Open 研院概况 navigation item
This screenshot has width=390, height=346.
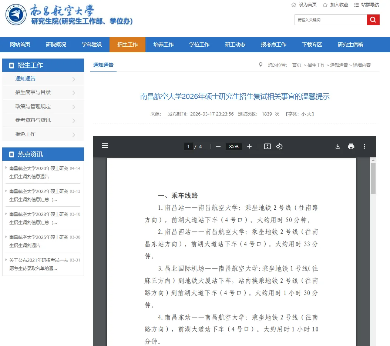pos(56,44)
